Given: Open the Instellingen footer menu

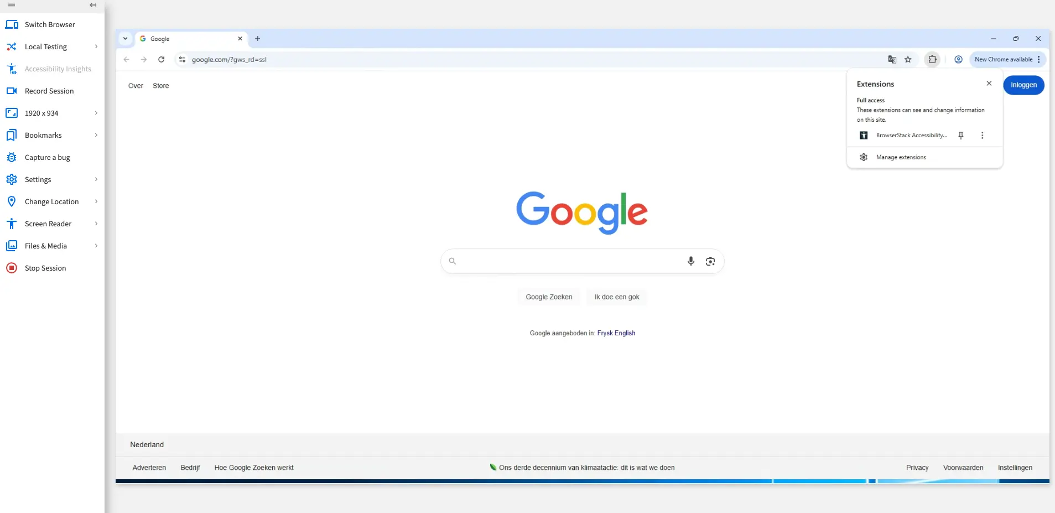Looking at the screenshot, I should coord(1015,468).
